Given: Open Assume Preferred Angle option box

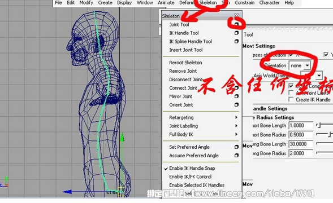Looking at the screenshot, I should (236, 155).
